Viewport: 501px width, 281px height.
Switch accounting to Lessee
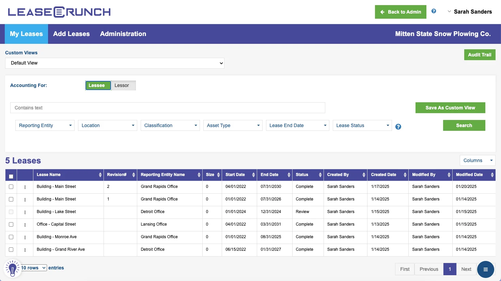pos(98,85)
